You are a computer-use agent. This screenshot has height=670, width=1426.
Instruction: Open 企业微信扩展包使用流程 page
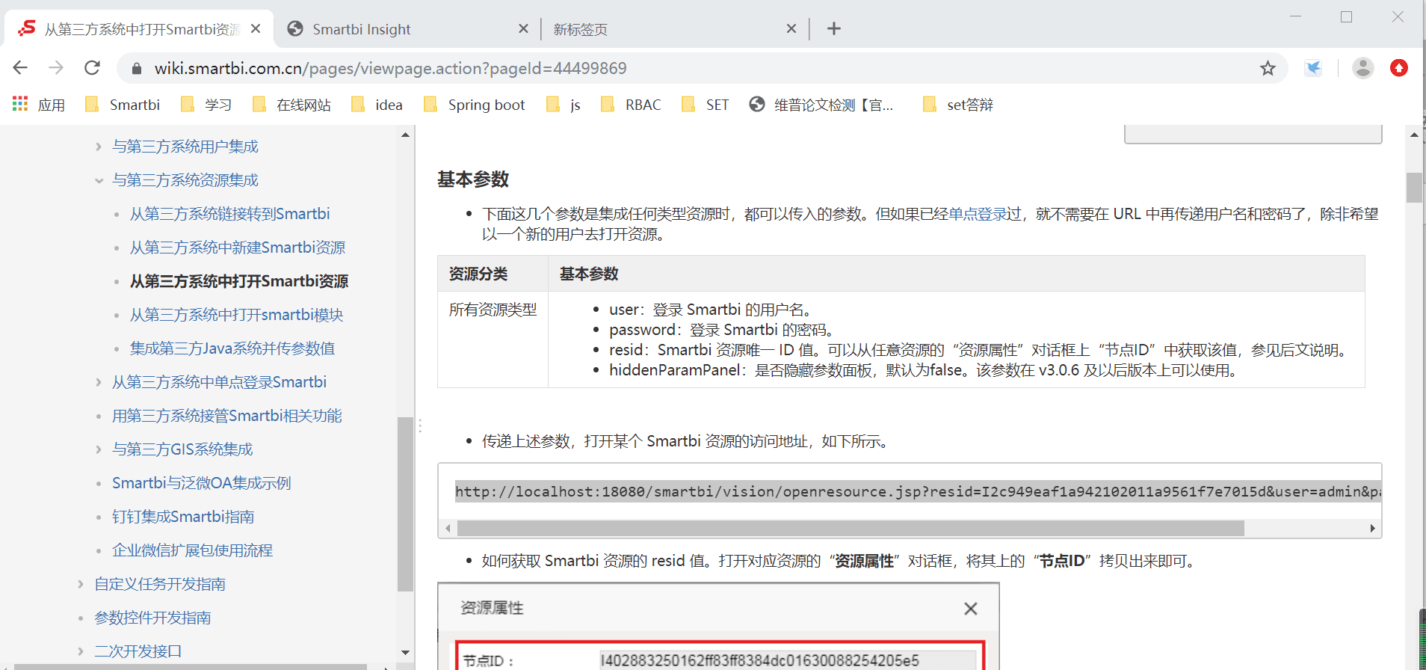192,550
